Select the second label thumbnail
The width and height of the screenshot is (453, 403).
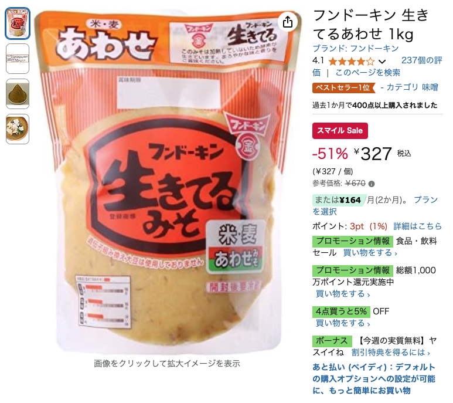(18, 59)
